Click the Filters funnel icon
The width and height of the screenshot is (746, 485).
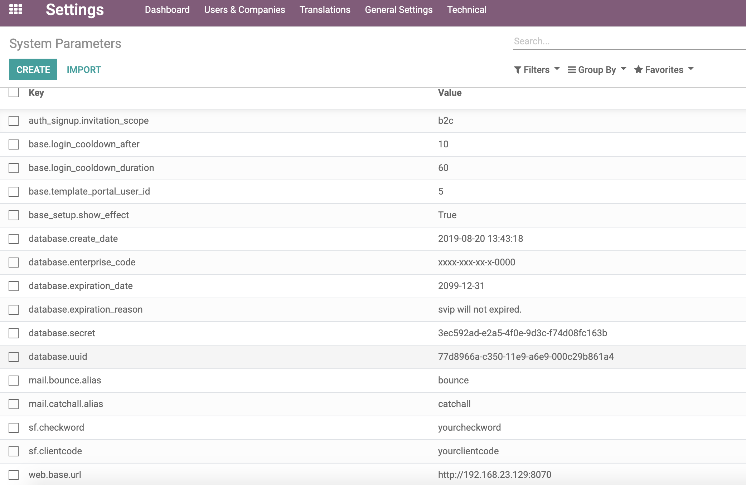click(x=518, y=69)
